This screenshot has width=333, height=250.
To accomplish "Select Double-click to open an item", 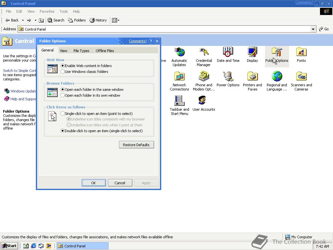I will pos(101,131).
